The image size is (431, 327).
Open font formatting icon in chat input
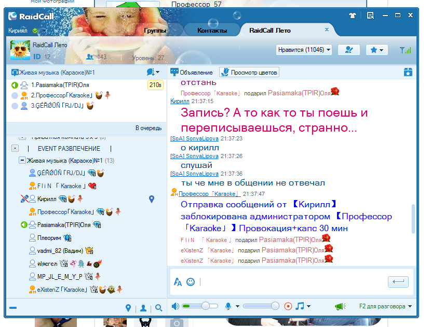(x=178, y=282)
